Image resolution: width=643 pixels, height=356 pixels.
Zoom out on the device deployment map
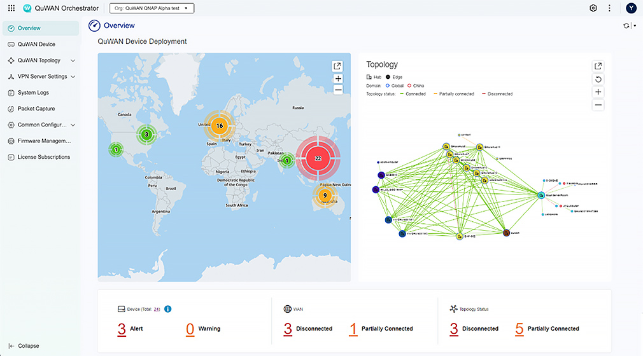pyautogui.click(x=338, y=90)
